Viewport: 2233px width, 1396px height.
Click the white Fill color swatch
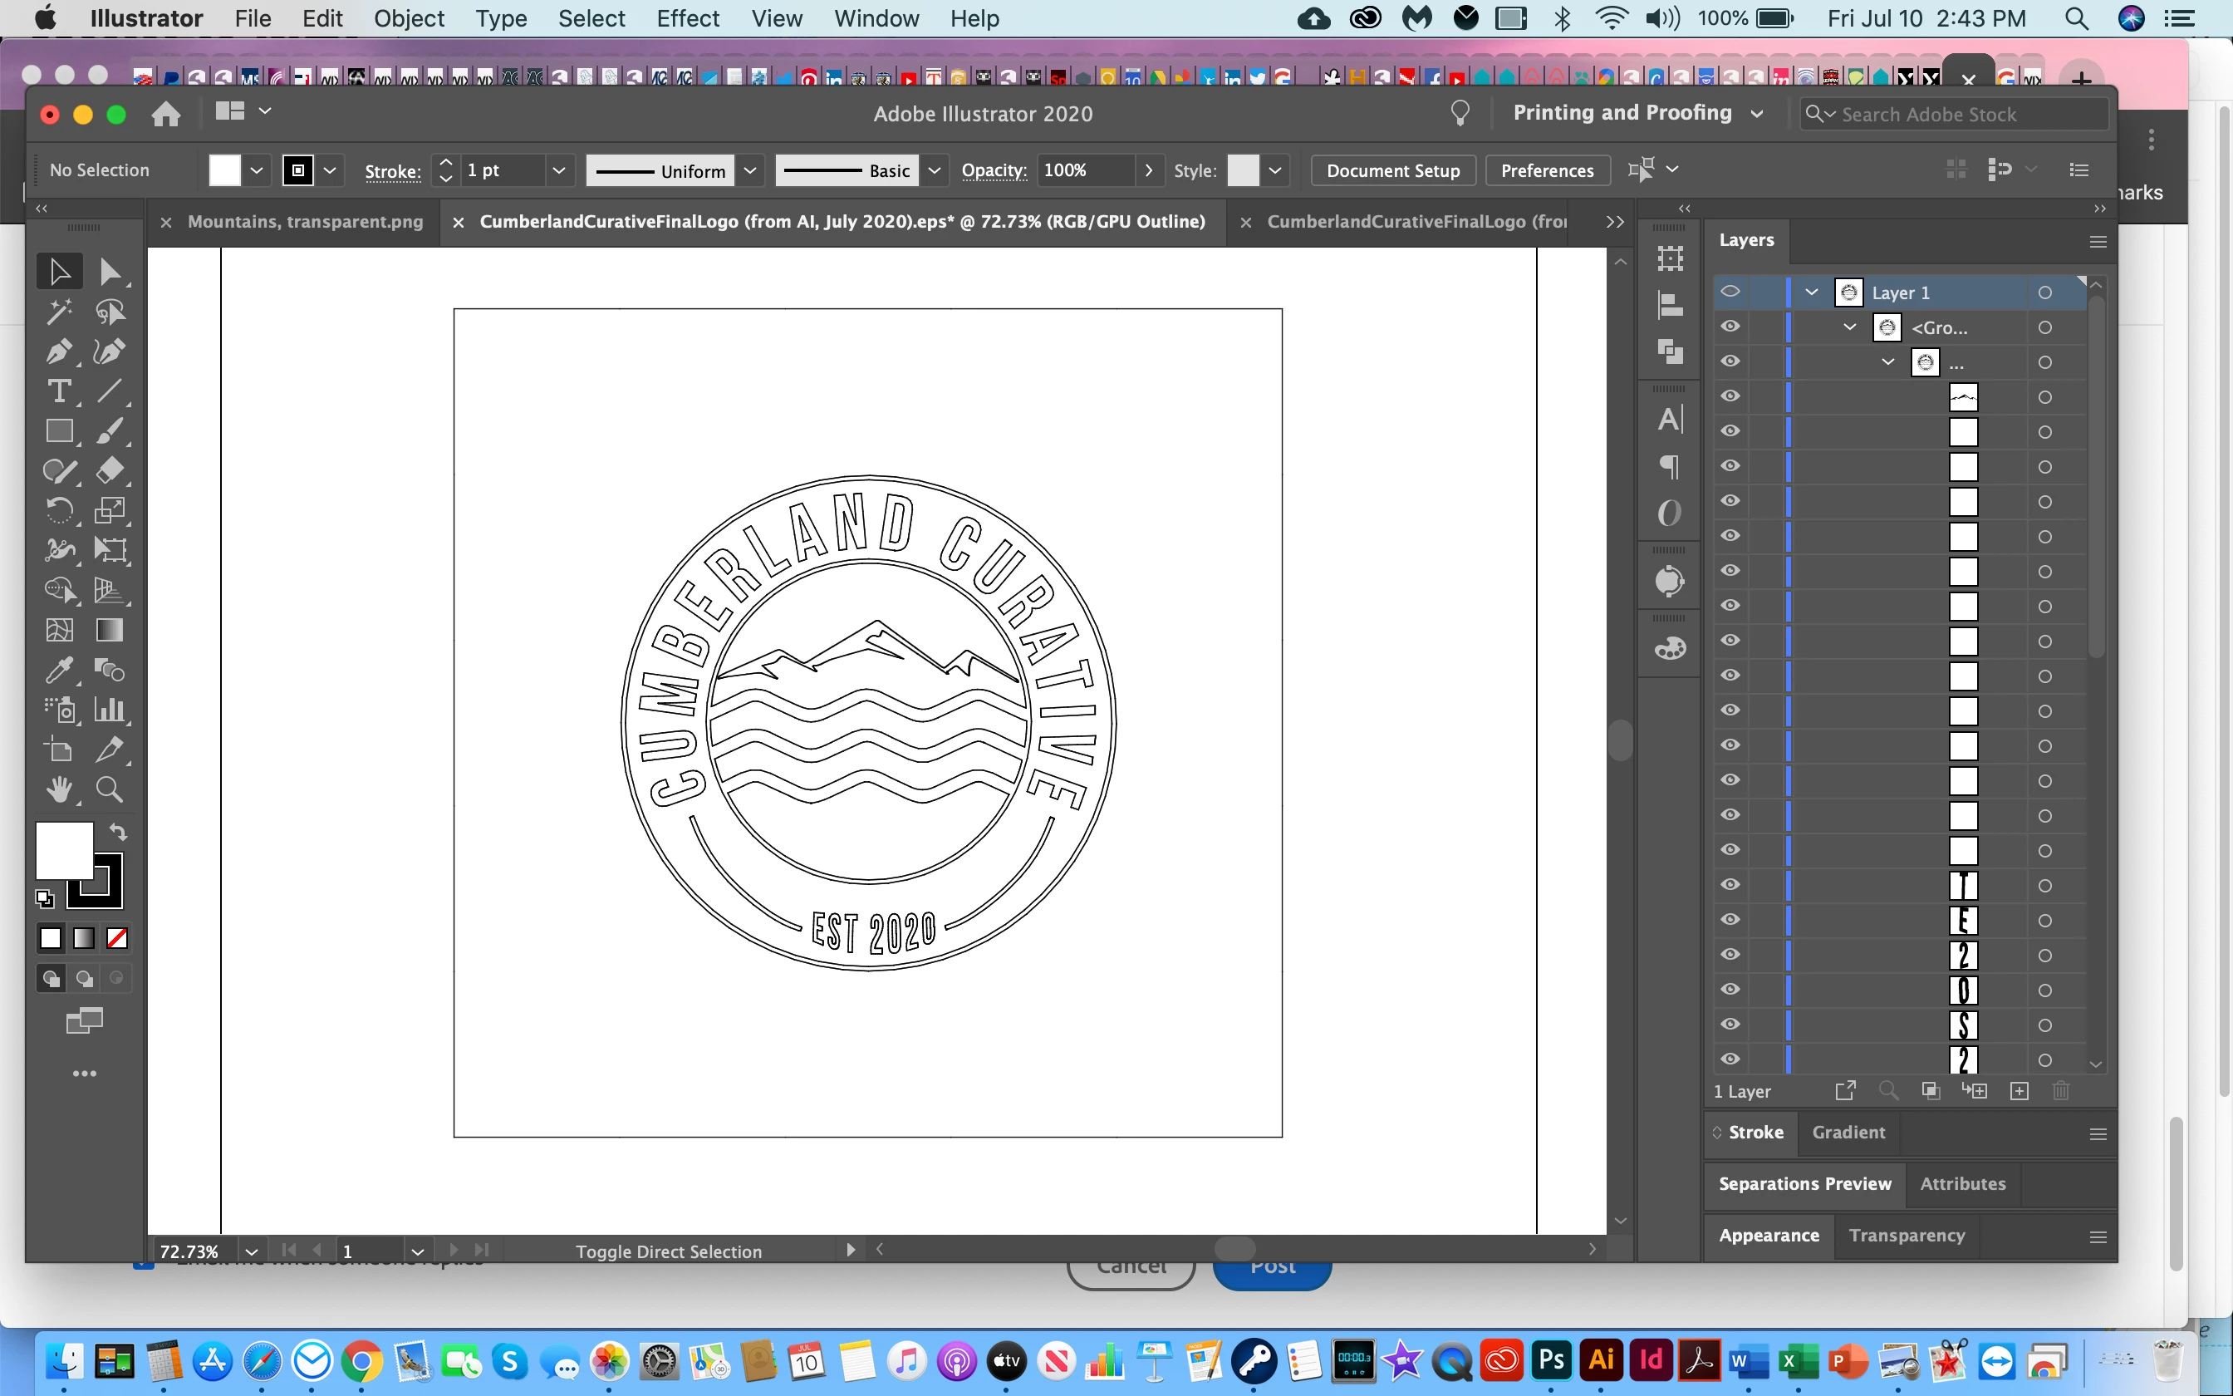63,849
